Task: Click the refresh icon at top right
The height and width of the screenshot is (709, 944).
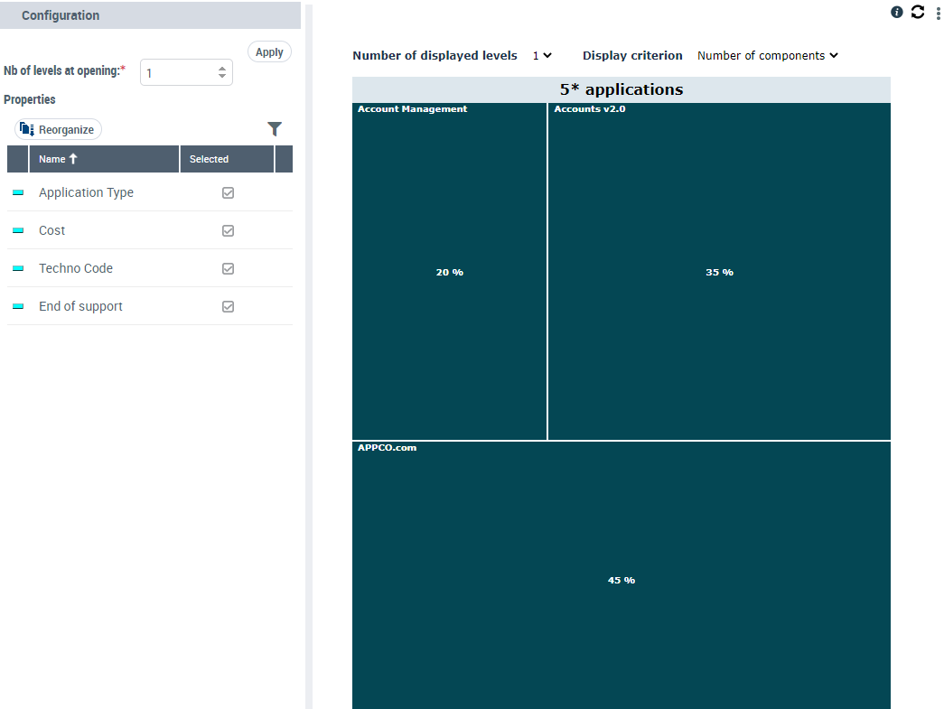Action: (x=918, y=13)
